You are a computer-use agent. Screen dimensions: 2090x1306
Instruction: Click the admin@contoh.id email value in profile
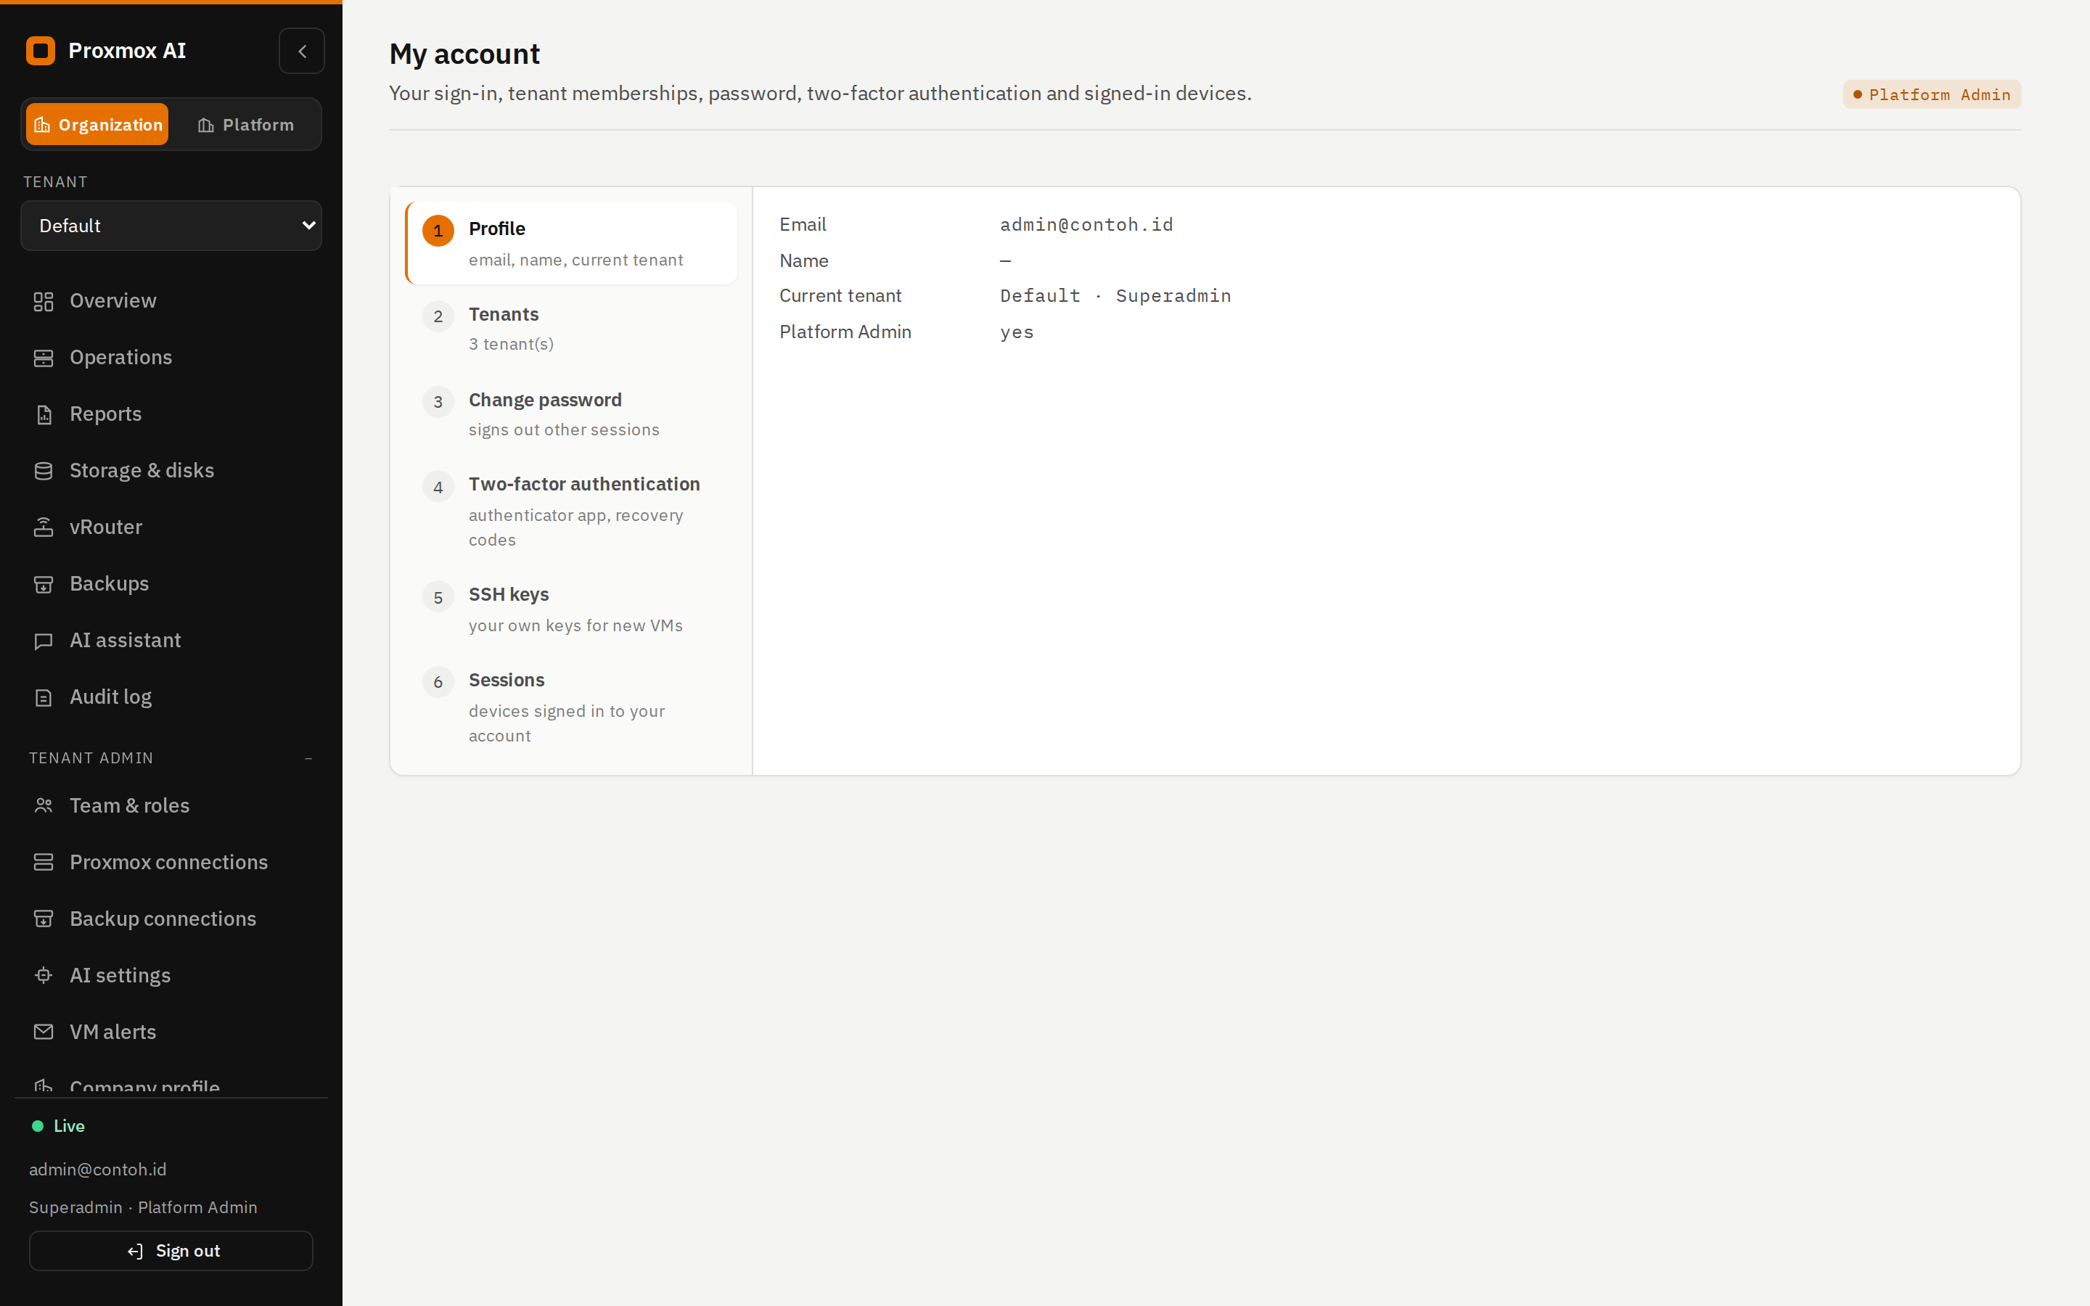[1086, 225]
